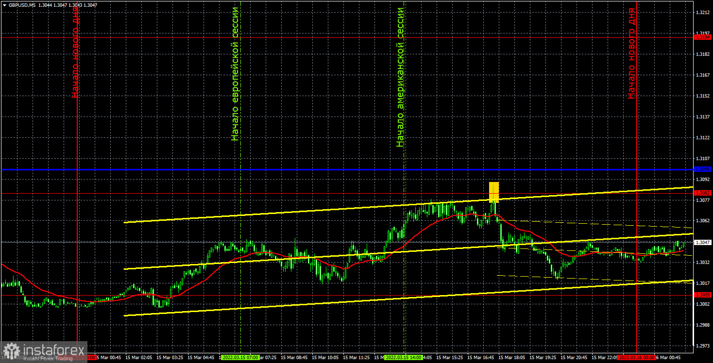The image size is (713, 363).
Task: Click the GBPUSD,M5 symbol title
Action: click(22, 5)
